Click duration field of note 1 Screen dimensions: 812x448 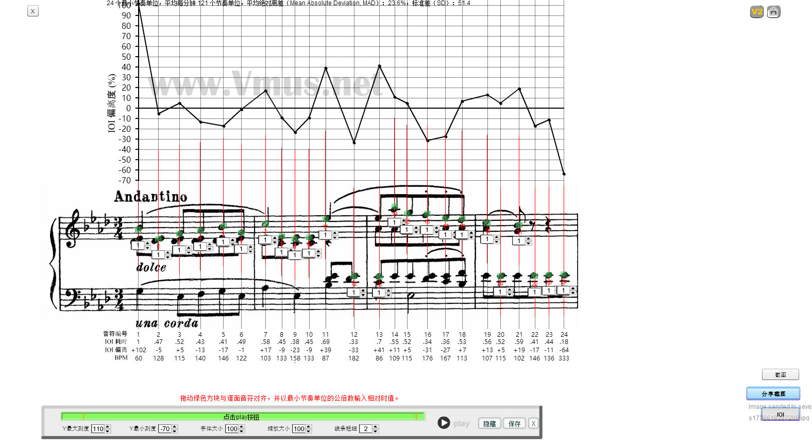click(x=138, y=246)
